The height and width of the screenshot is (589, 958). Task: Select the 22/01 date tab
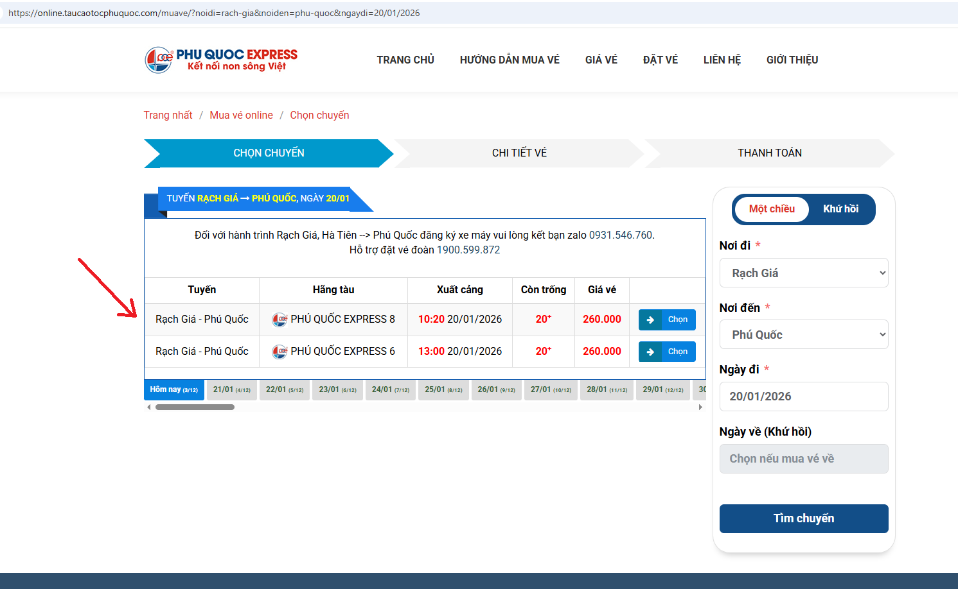(285, 390)
